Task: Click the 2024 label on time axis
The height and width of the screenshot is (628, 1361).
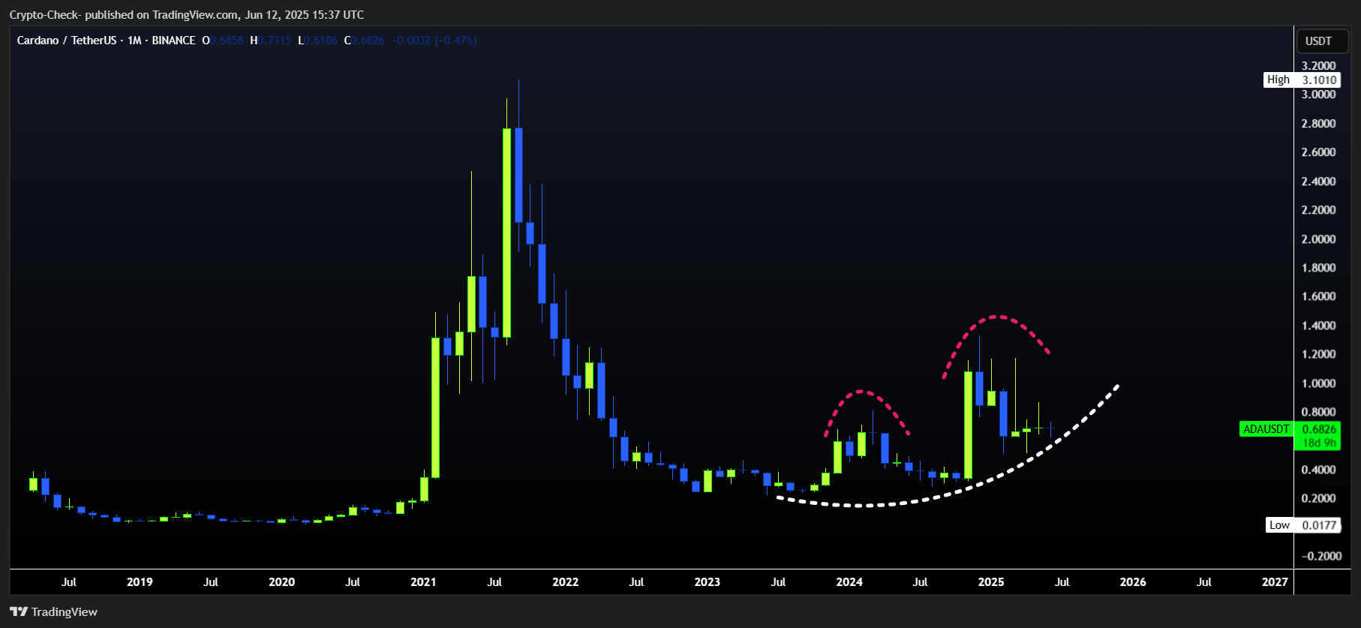Action: 849,581
